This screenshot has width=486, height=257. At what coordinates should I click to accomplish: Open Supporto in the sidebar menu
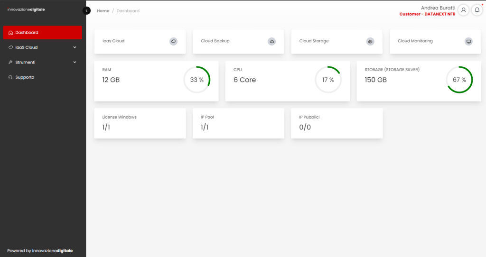25,77
